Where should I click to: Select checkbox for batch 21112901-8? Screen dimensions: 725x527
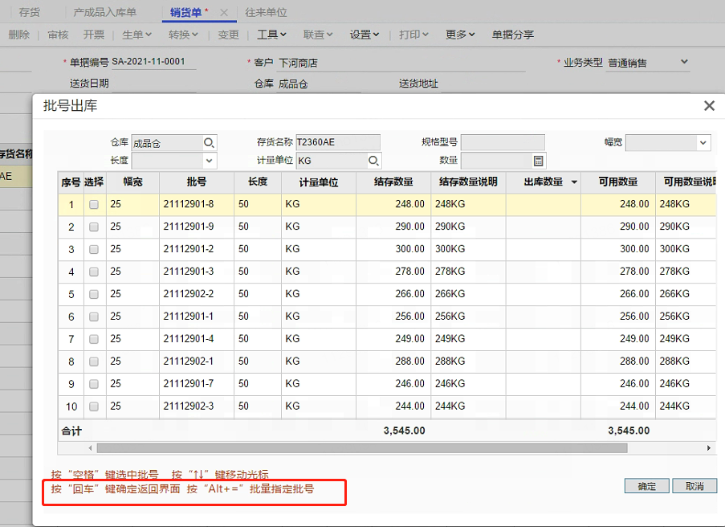(x=94, y=204)
